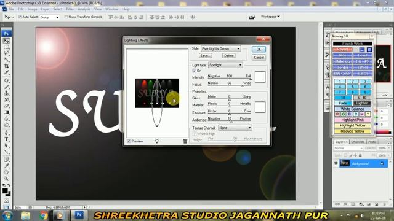The width and height of the screenshot is (394, 221).
Task: Click the new adjustment layer icon
Action: tap(361, 204)
